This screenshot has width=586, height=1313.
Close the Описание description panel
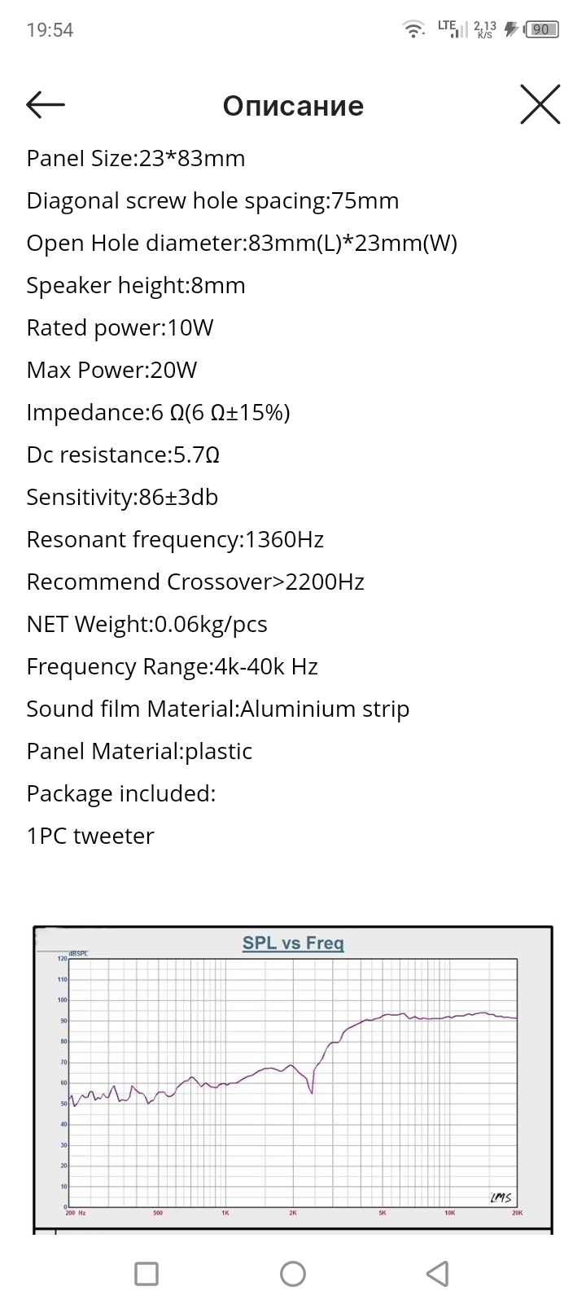point(540,104)
